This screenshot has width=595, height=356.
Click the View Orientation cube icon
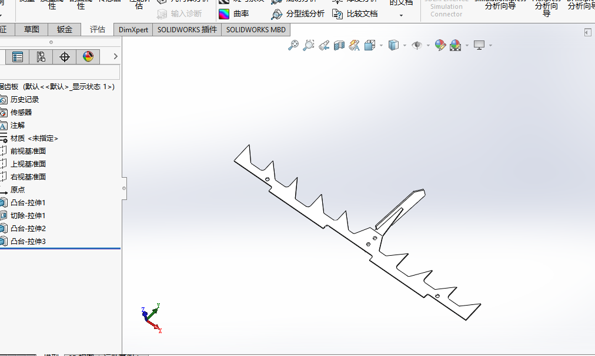coord(370,45)
